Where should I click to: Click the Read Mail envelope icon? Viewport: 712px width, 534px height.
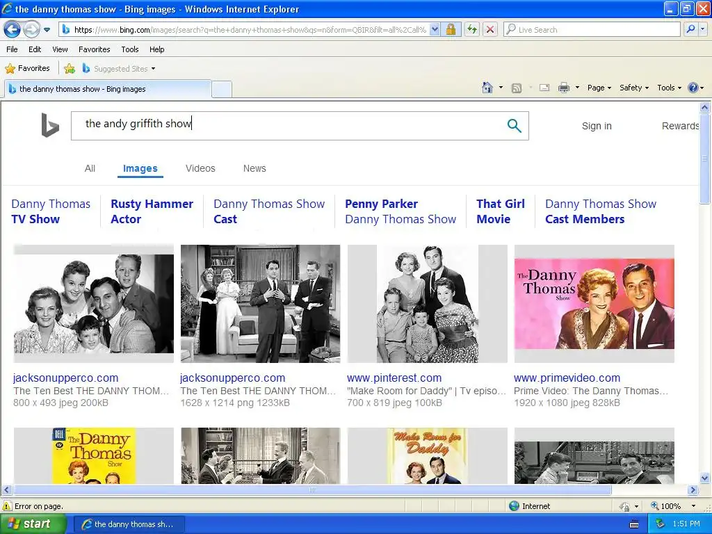[x=544, y=88]
